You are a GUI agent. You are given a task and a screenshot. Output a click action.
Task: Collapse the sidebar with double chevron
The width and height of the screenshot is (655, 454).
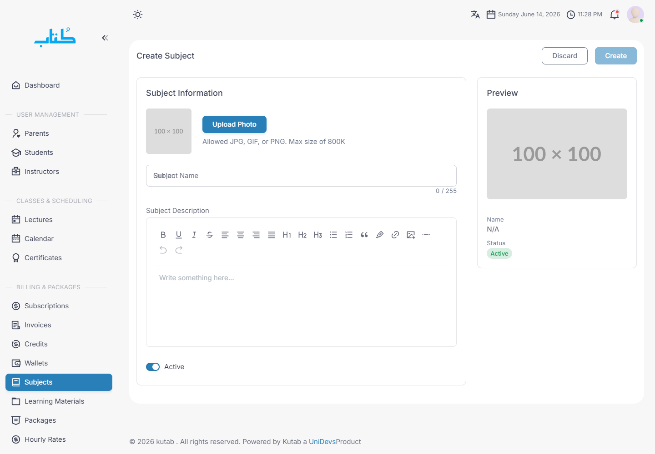[105, 38]
